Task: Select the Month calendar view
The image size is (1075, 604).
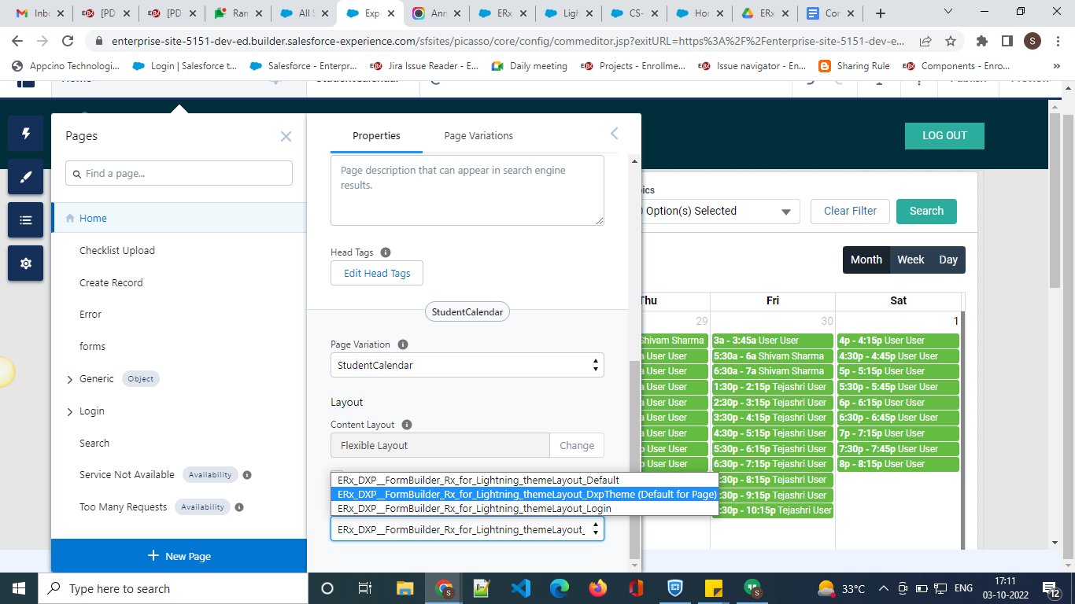Action: (x=866, y=260)
